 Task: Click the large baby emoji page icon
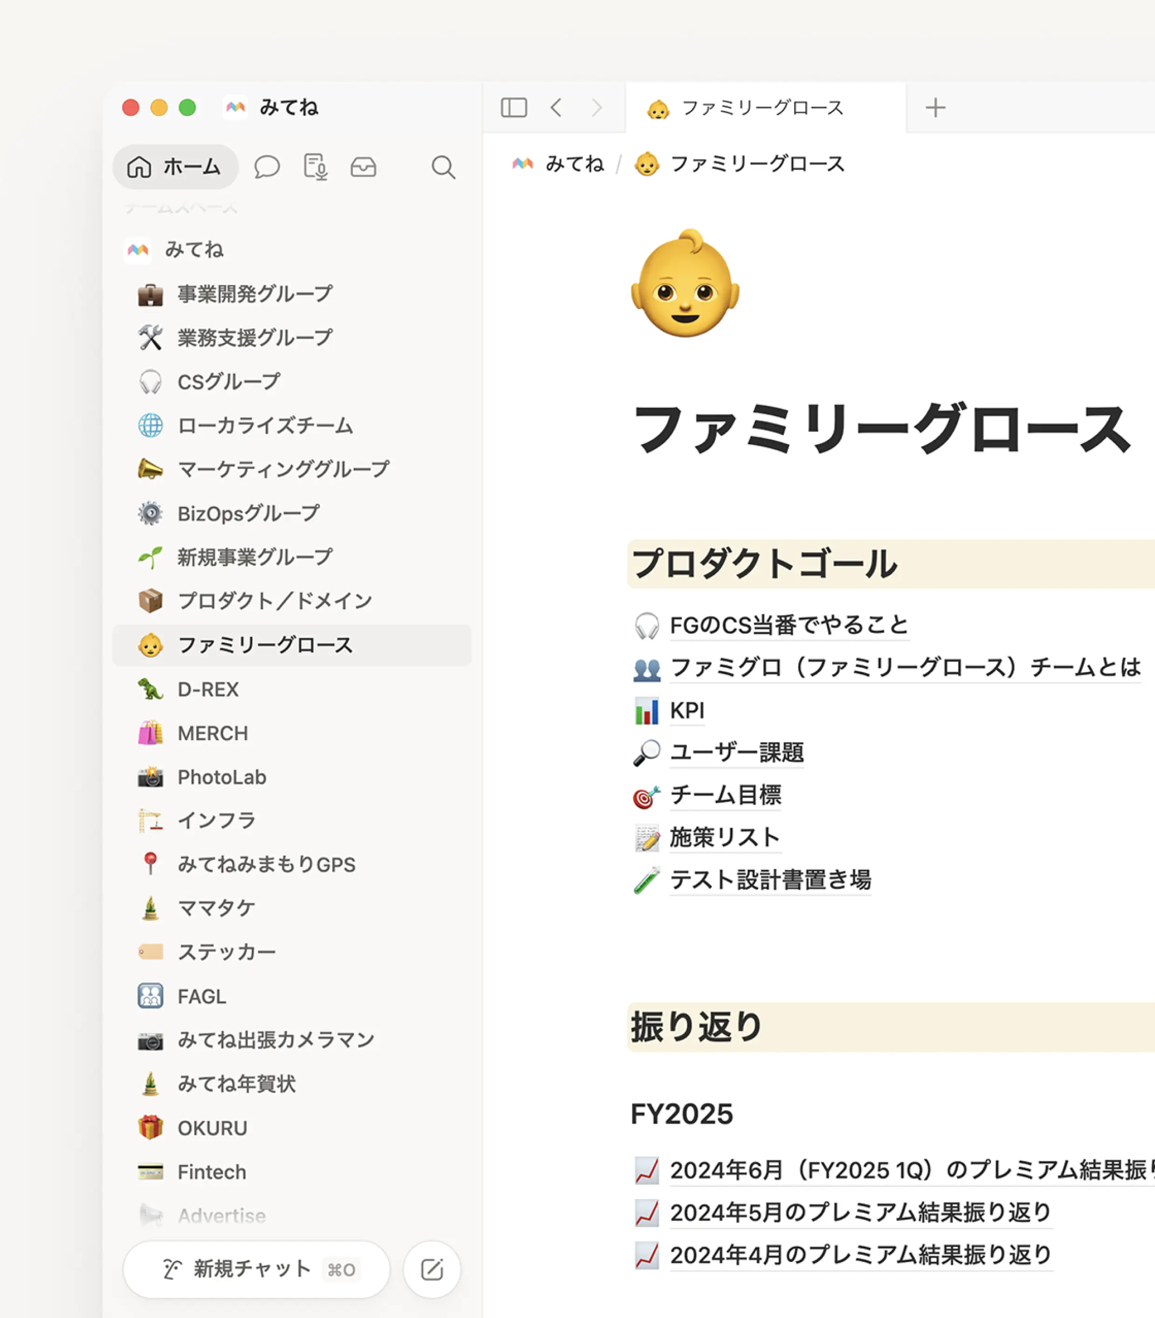tap(685, 282)
